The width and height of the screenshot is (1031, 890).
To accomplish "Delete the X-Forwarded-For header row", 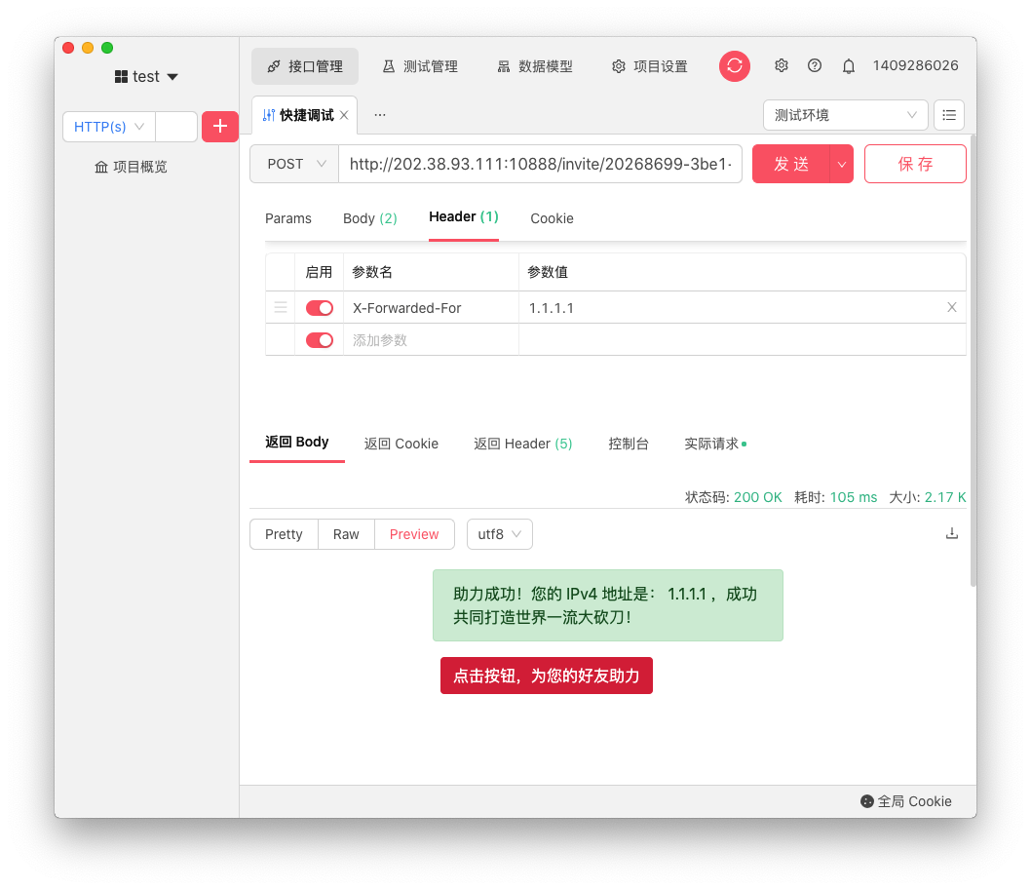I will [952, 307].
